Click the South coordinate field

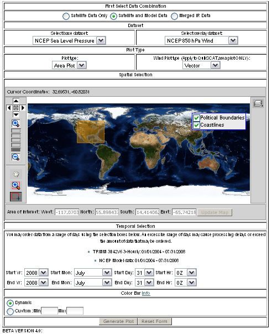pos(148,212)
